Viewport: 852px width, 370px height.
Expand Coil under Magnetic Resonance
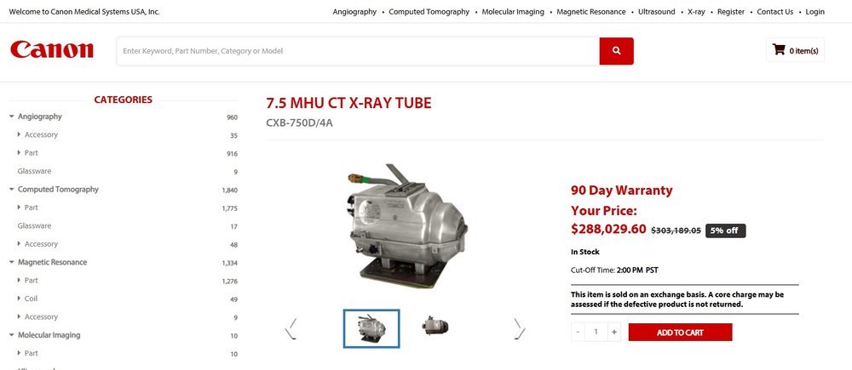[19, 299]
